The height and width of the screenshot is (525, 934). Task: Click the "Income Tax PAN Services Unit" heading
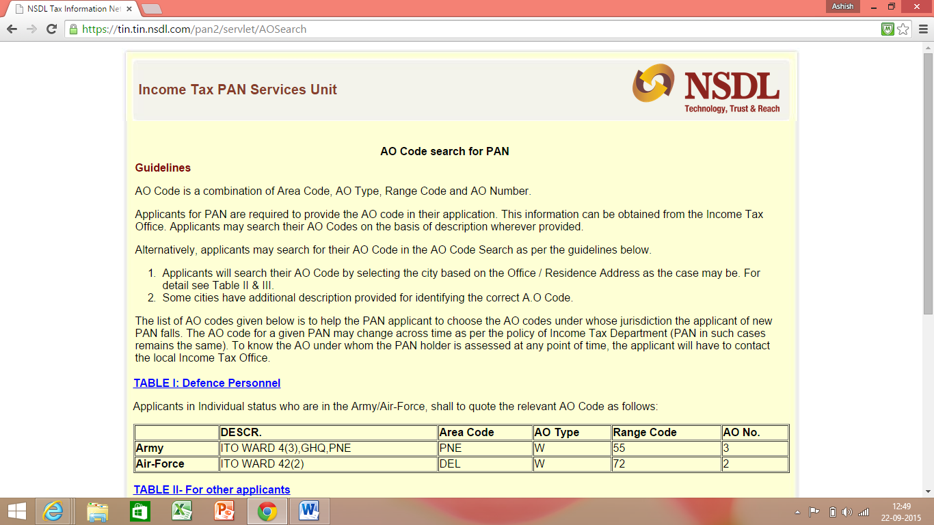(x=238, y=90)
